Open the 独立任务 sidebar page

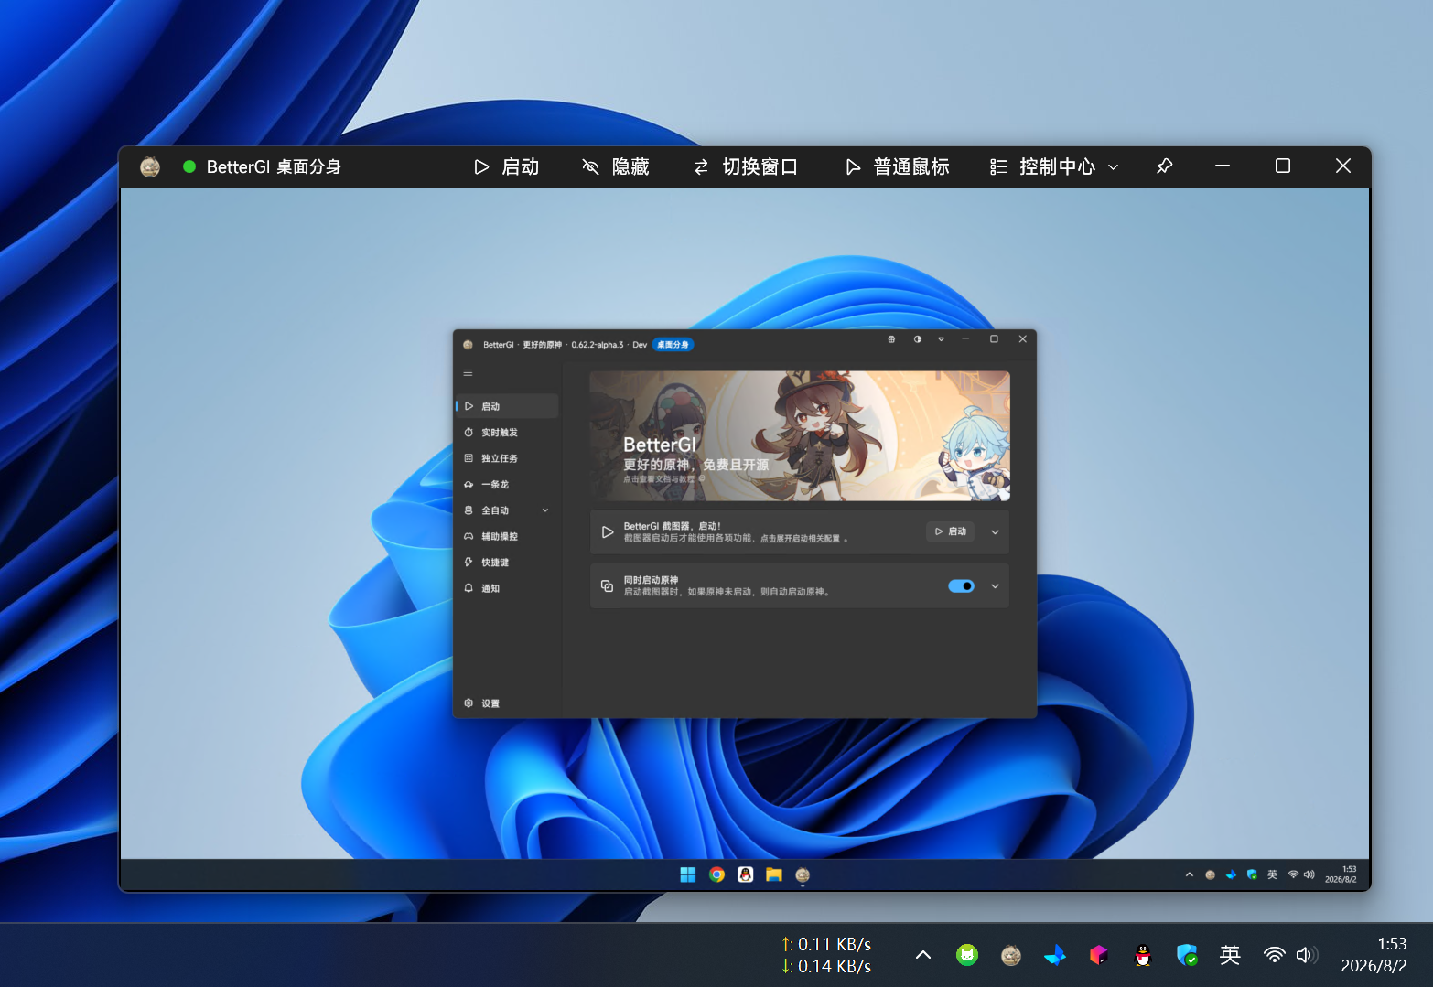[507, 458]
